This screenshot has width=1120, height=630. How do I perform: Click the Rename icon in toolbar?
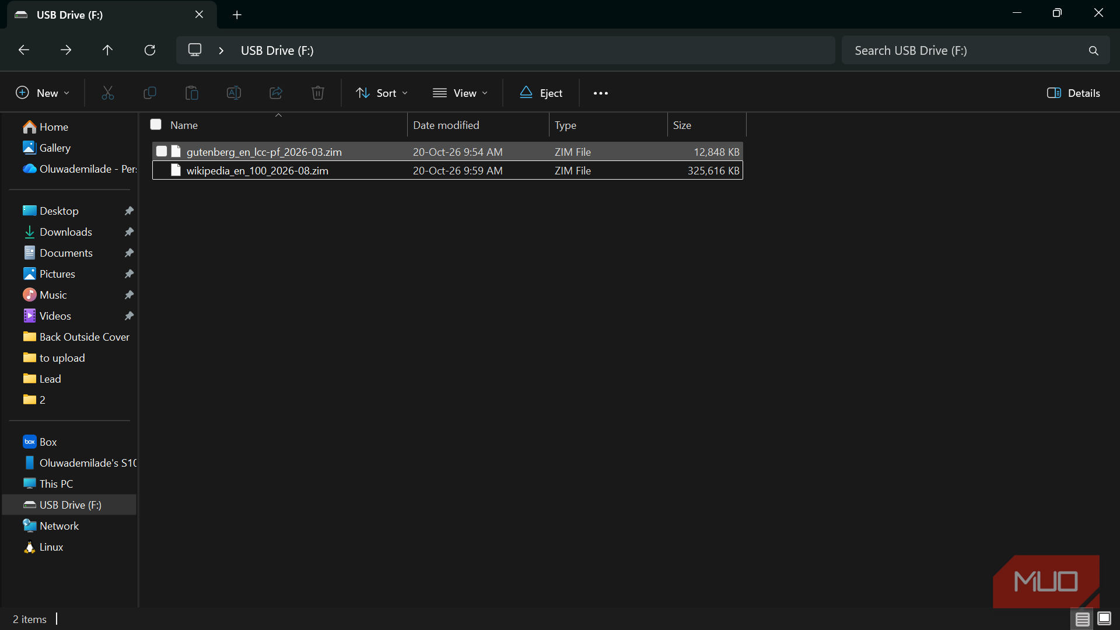[234, 93]
